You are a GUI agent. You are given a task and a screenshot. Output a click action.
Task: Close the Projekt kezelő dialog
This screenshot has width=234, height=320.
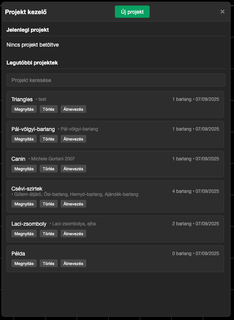point(223,12)
